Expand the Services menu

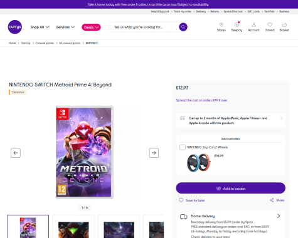(65, 27)
